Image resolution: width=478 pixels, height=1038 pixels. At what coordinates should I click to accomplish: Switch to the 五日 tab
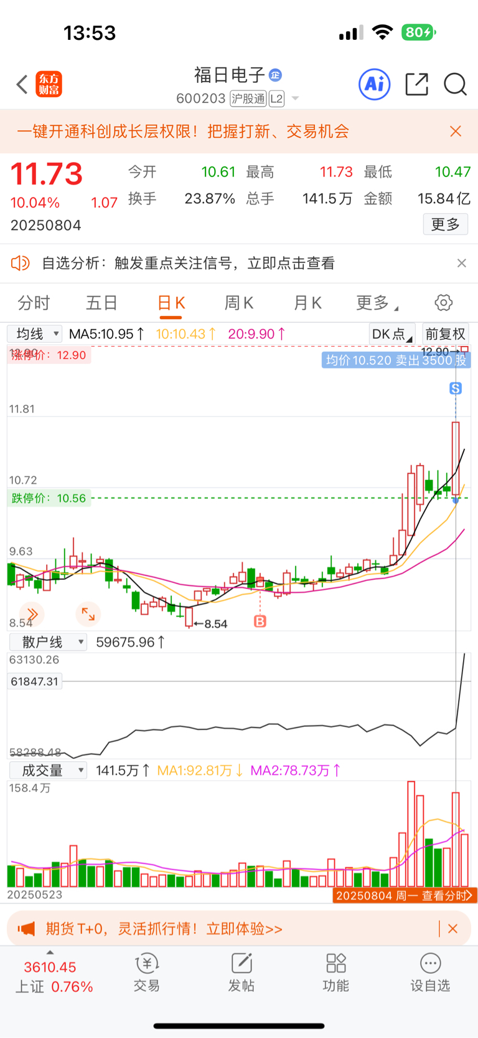pos(101,303)
